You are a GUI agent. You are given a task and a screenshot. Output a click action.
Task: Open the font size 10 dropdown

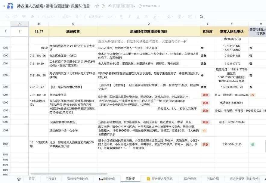coord(109,17)
